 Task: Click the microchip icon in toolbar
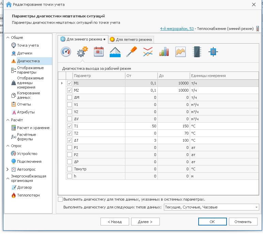[197, 52]
